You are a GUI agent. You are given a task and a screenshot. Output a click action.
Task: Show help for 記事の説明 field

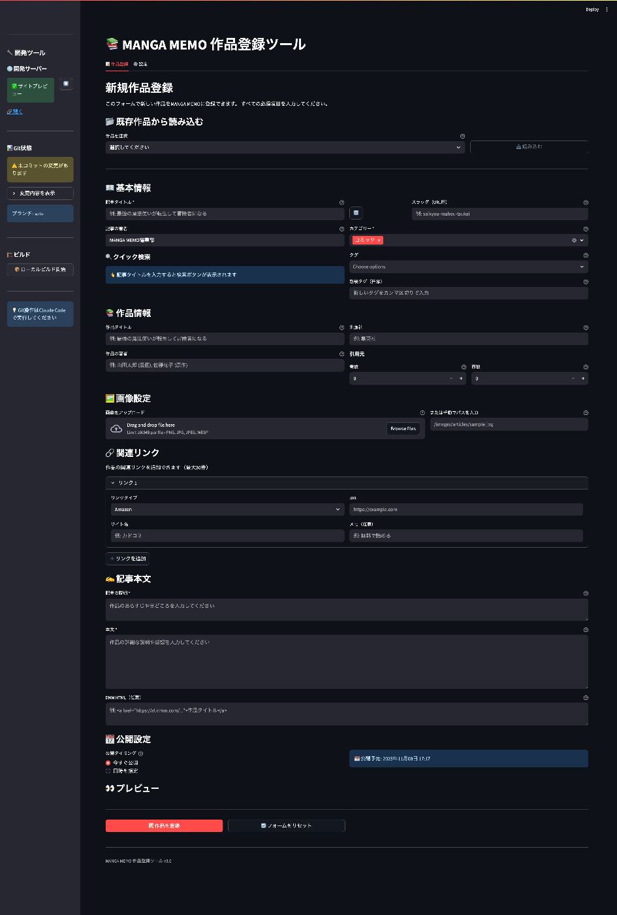[586, 593]
